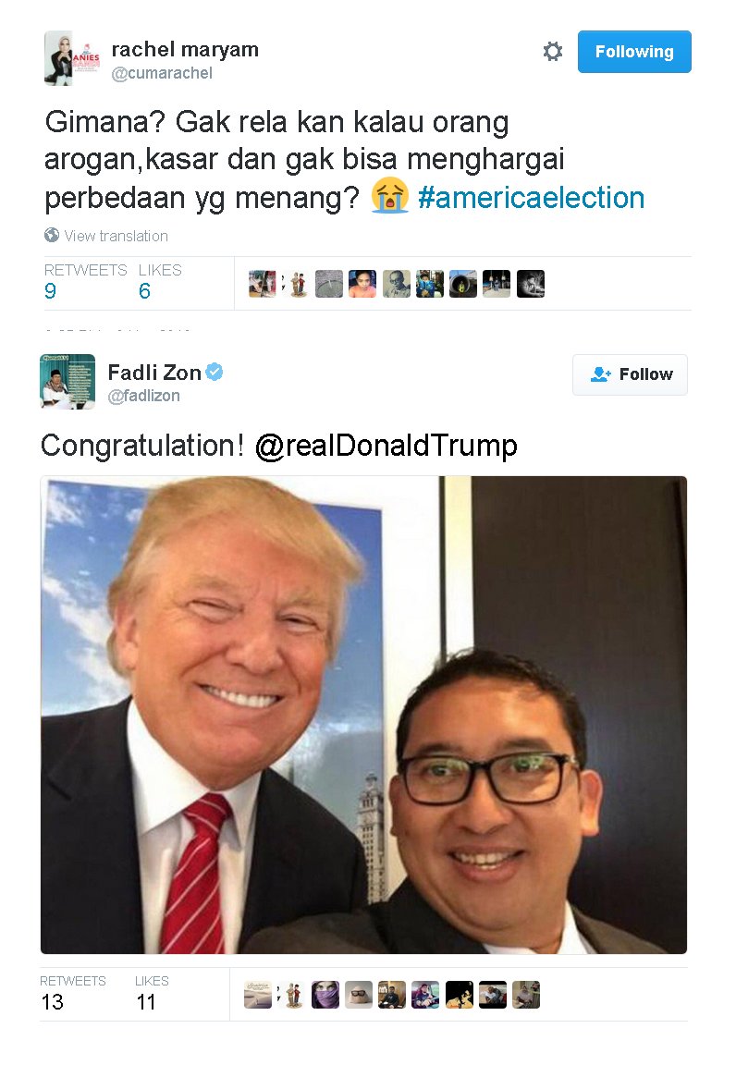Open the @realDonaldTrump mention
This screenshot has width=736, height=1065.
point(386,447)
